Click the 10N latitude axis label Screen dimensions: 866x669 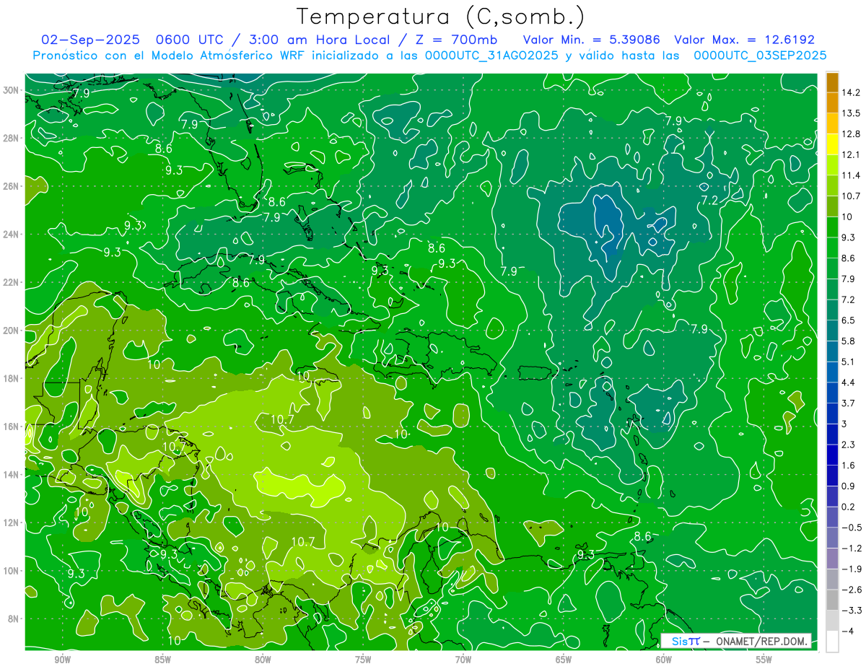click(11, 571)
